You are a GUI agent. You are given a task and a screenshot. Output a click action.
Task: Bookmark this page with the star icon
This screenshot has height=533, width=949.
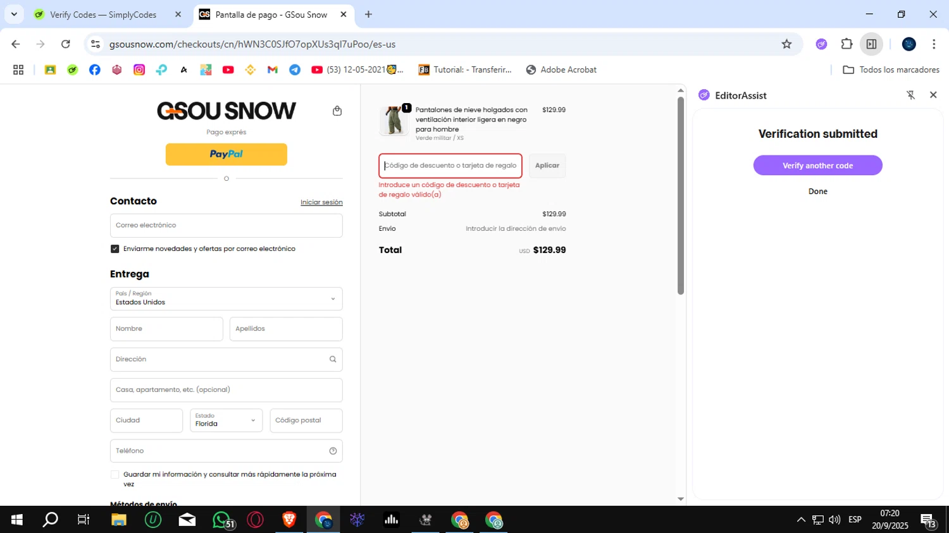pos(786,44)
